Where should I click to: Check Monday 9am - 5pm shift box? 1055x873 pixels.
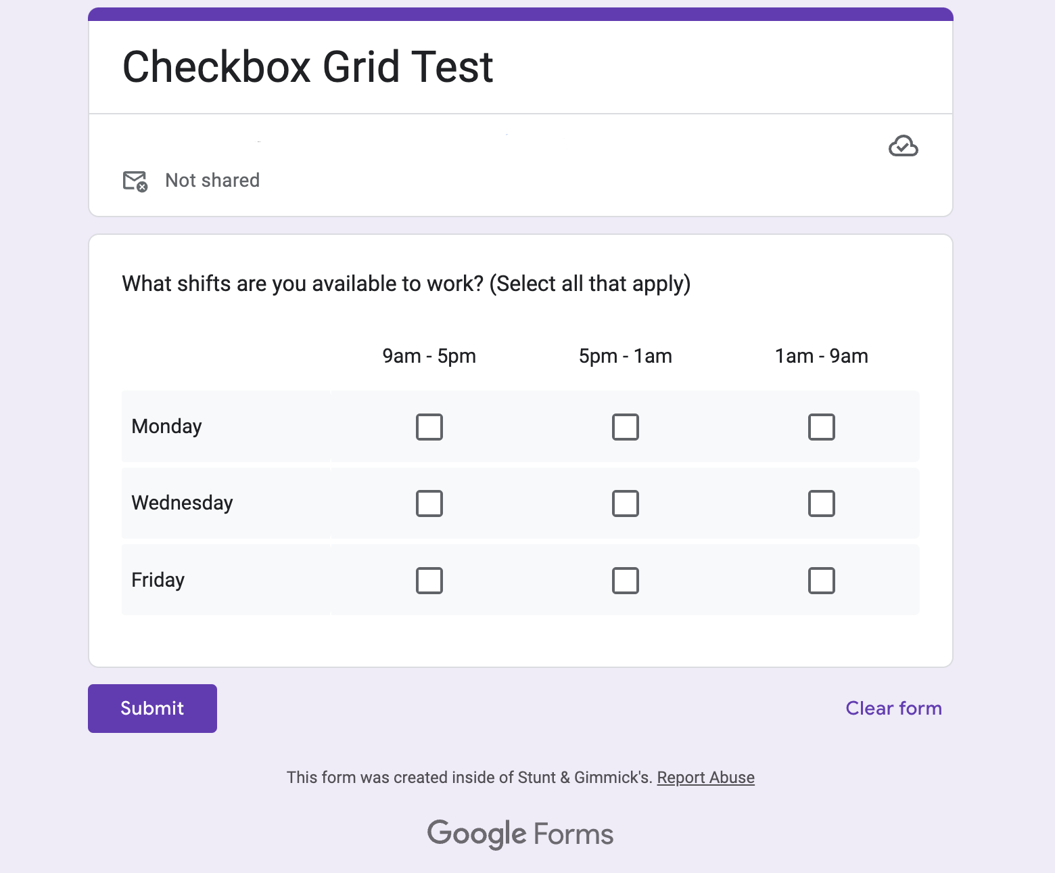coord(429,427)
